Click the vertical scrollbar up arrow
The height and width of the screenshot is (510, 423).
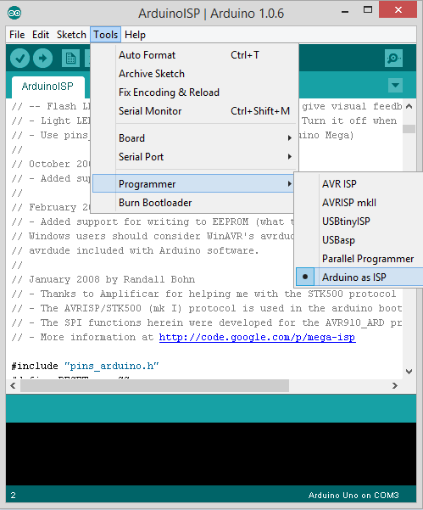[x=409, y=106]
